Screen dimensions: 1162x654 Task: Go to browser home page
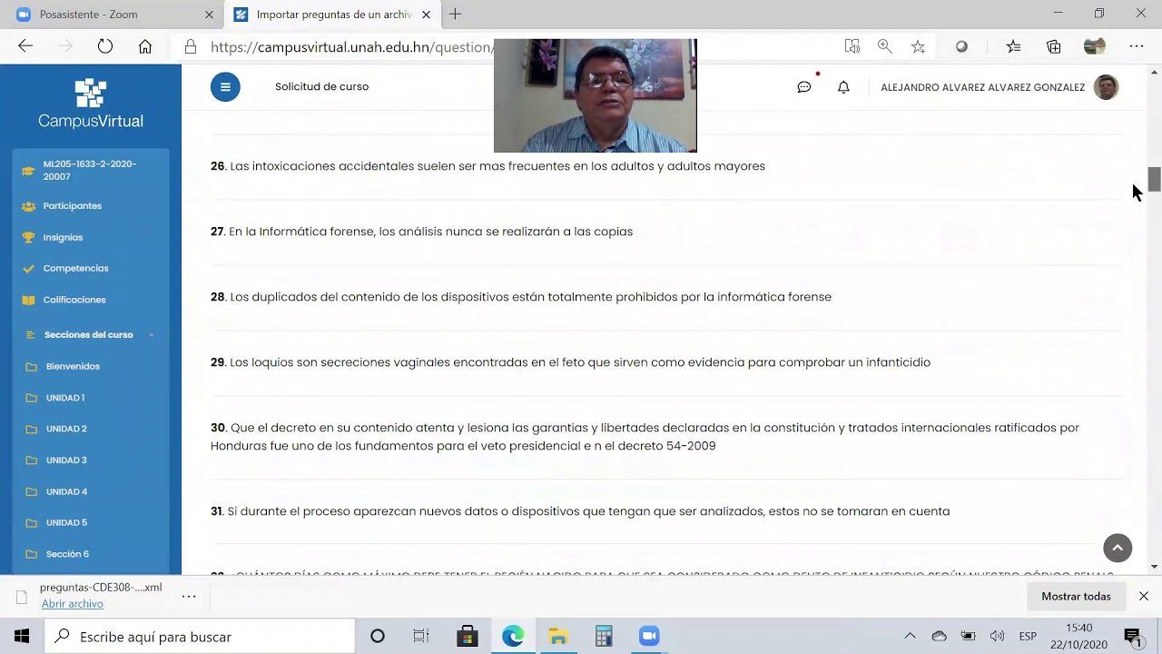pyautogui.click(x=145, y=46)
